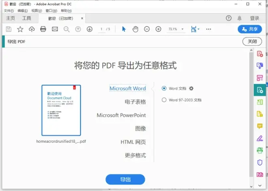Expand sidebar tools with bottom chevron

260,185
